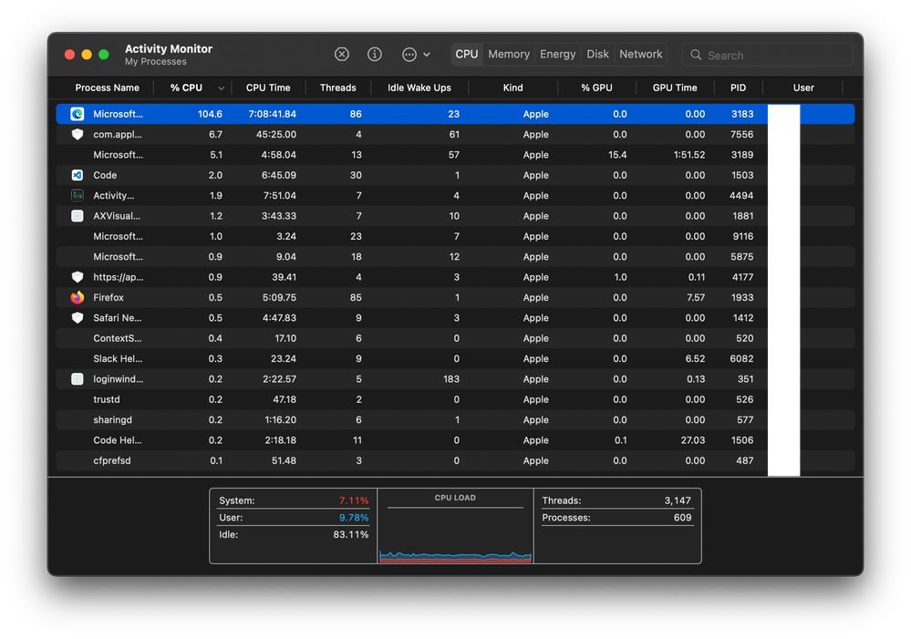Open the Disk tab
The width and height of the screenshot is (911, 639).
click(597, 54)
